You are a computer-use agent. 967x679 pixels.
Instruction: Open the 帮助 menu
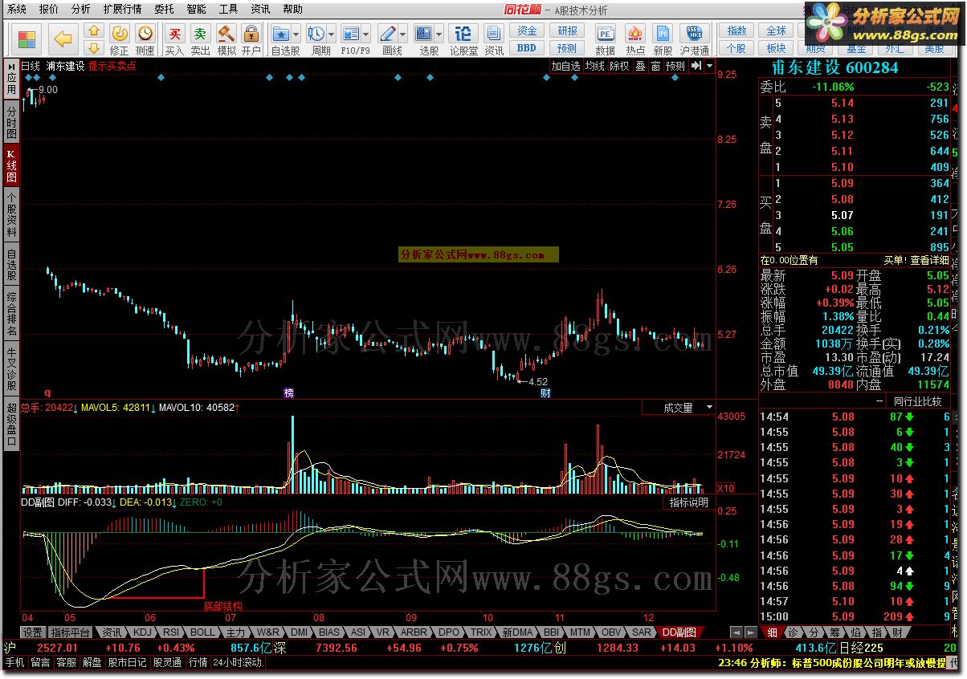[292, 10]
